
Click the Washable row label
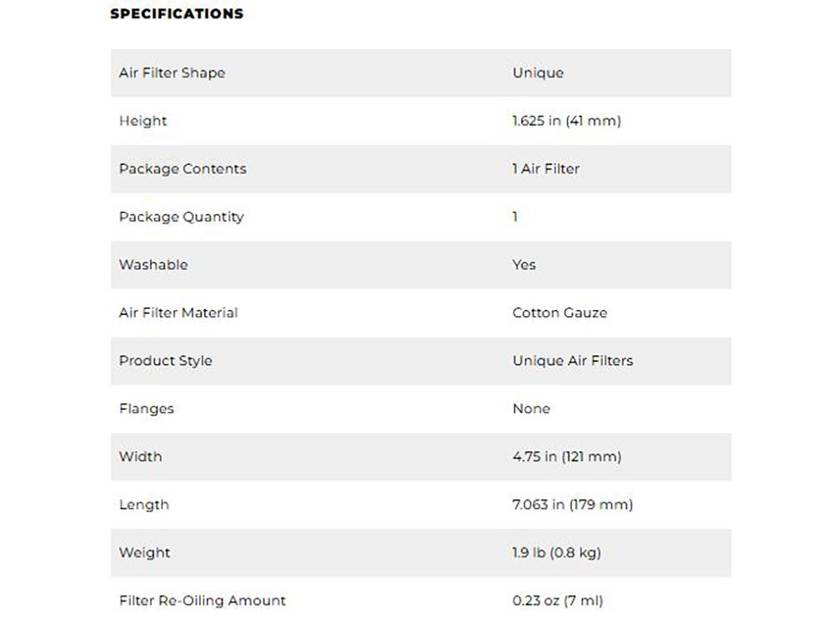click(x=153, y=265)
